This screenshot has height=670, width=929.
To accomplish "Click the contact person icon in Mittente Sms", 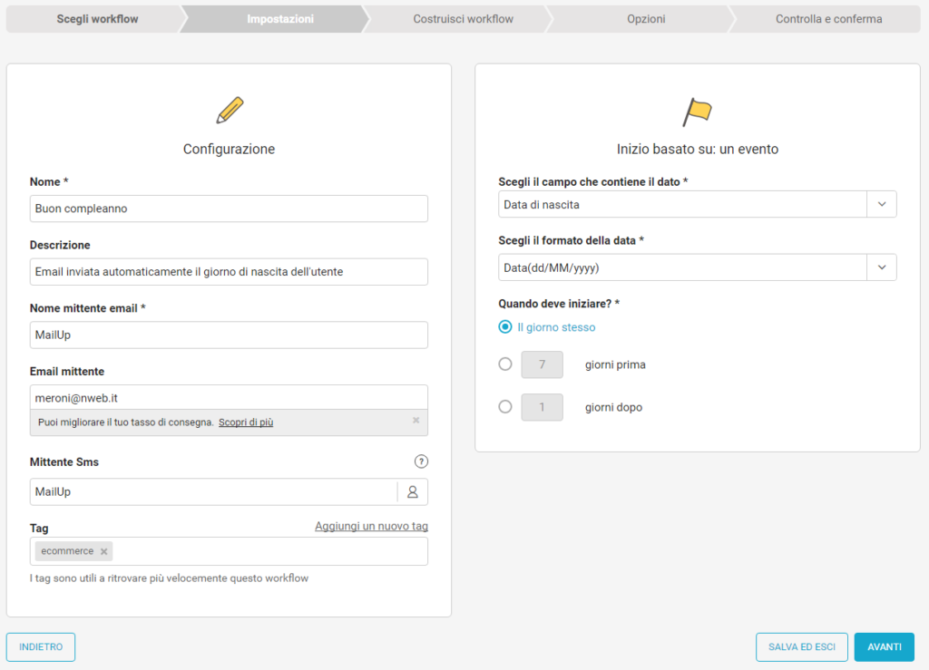I will pyautogui.click(x=413, y=491).
